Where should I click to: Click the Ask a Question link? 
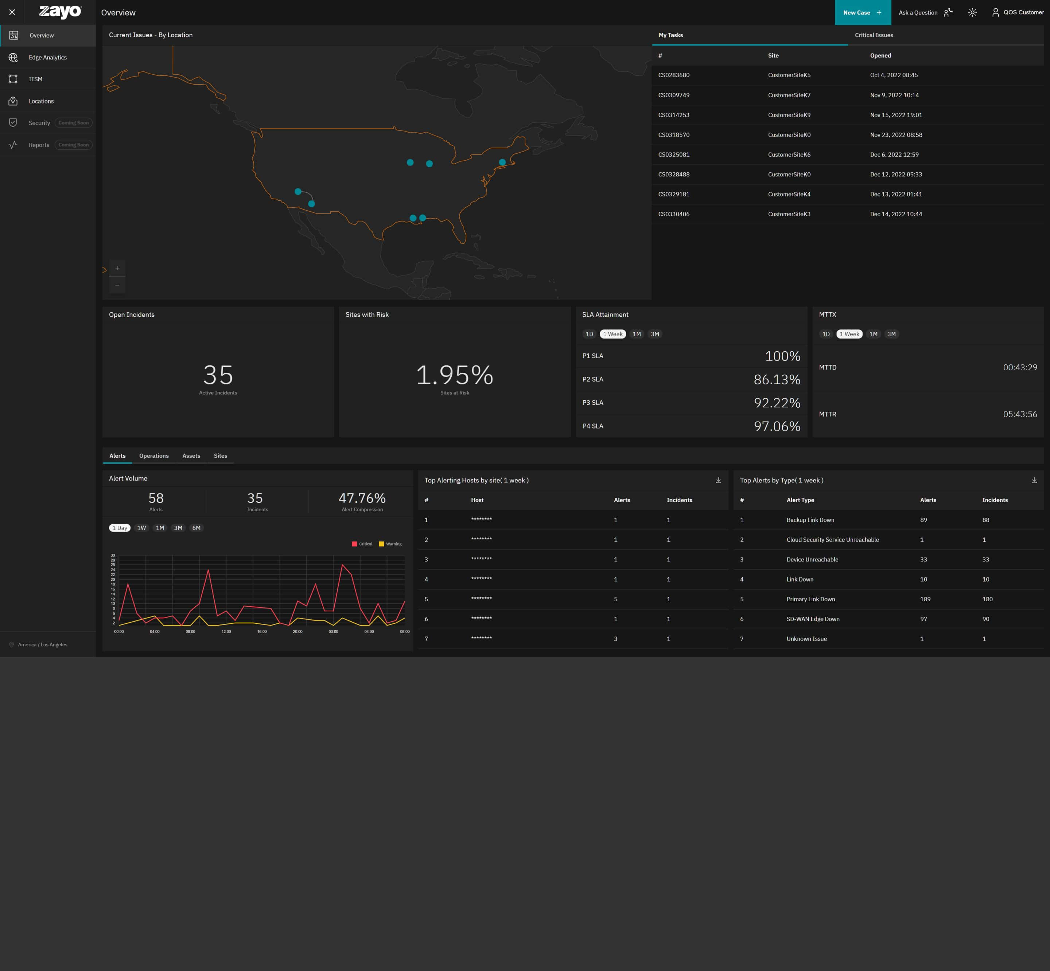pyautogui.click(x=918, y=13)
